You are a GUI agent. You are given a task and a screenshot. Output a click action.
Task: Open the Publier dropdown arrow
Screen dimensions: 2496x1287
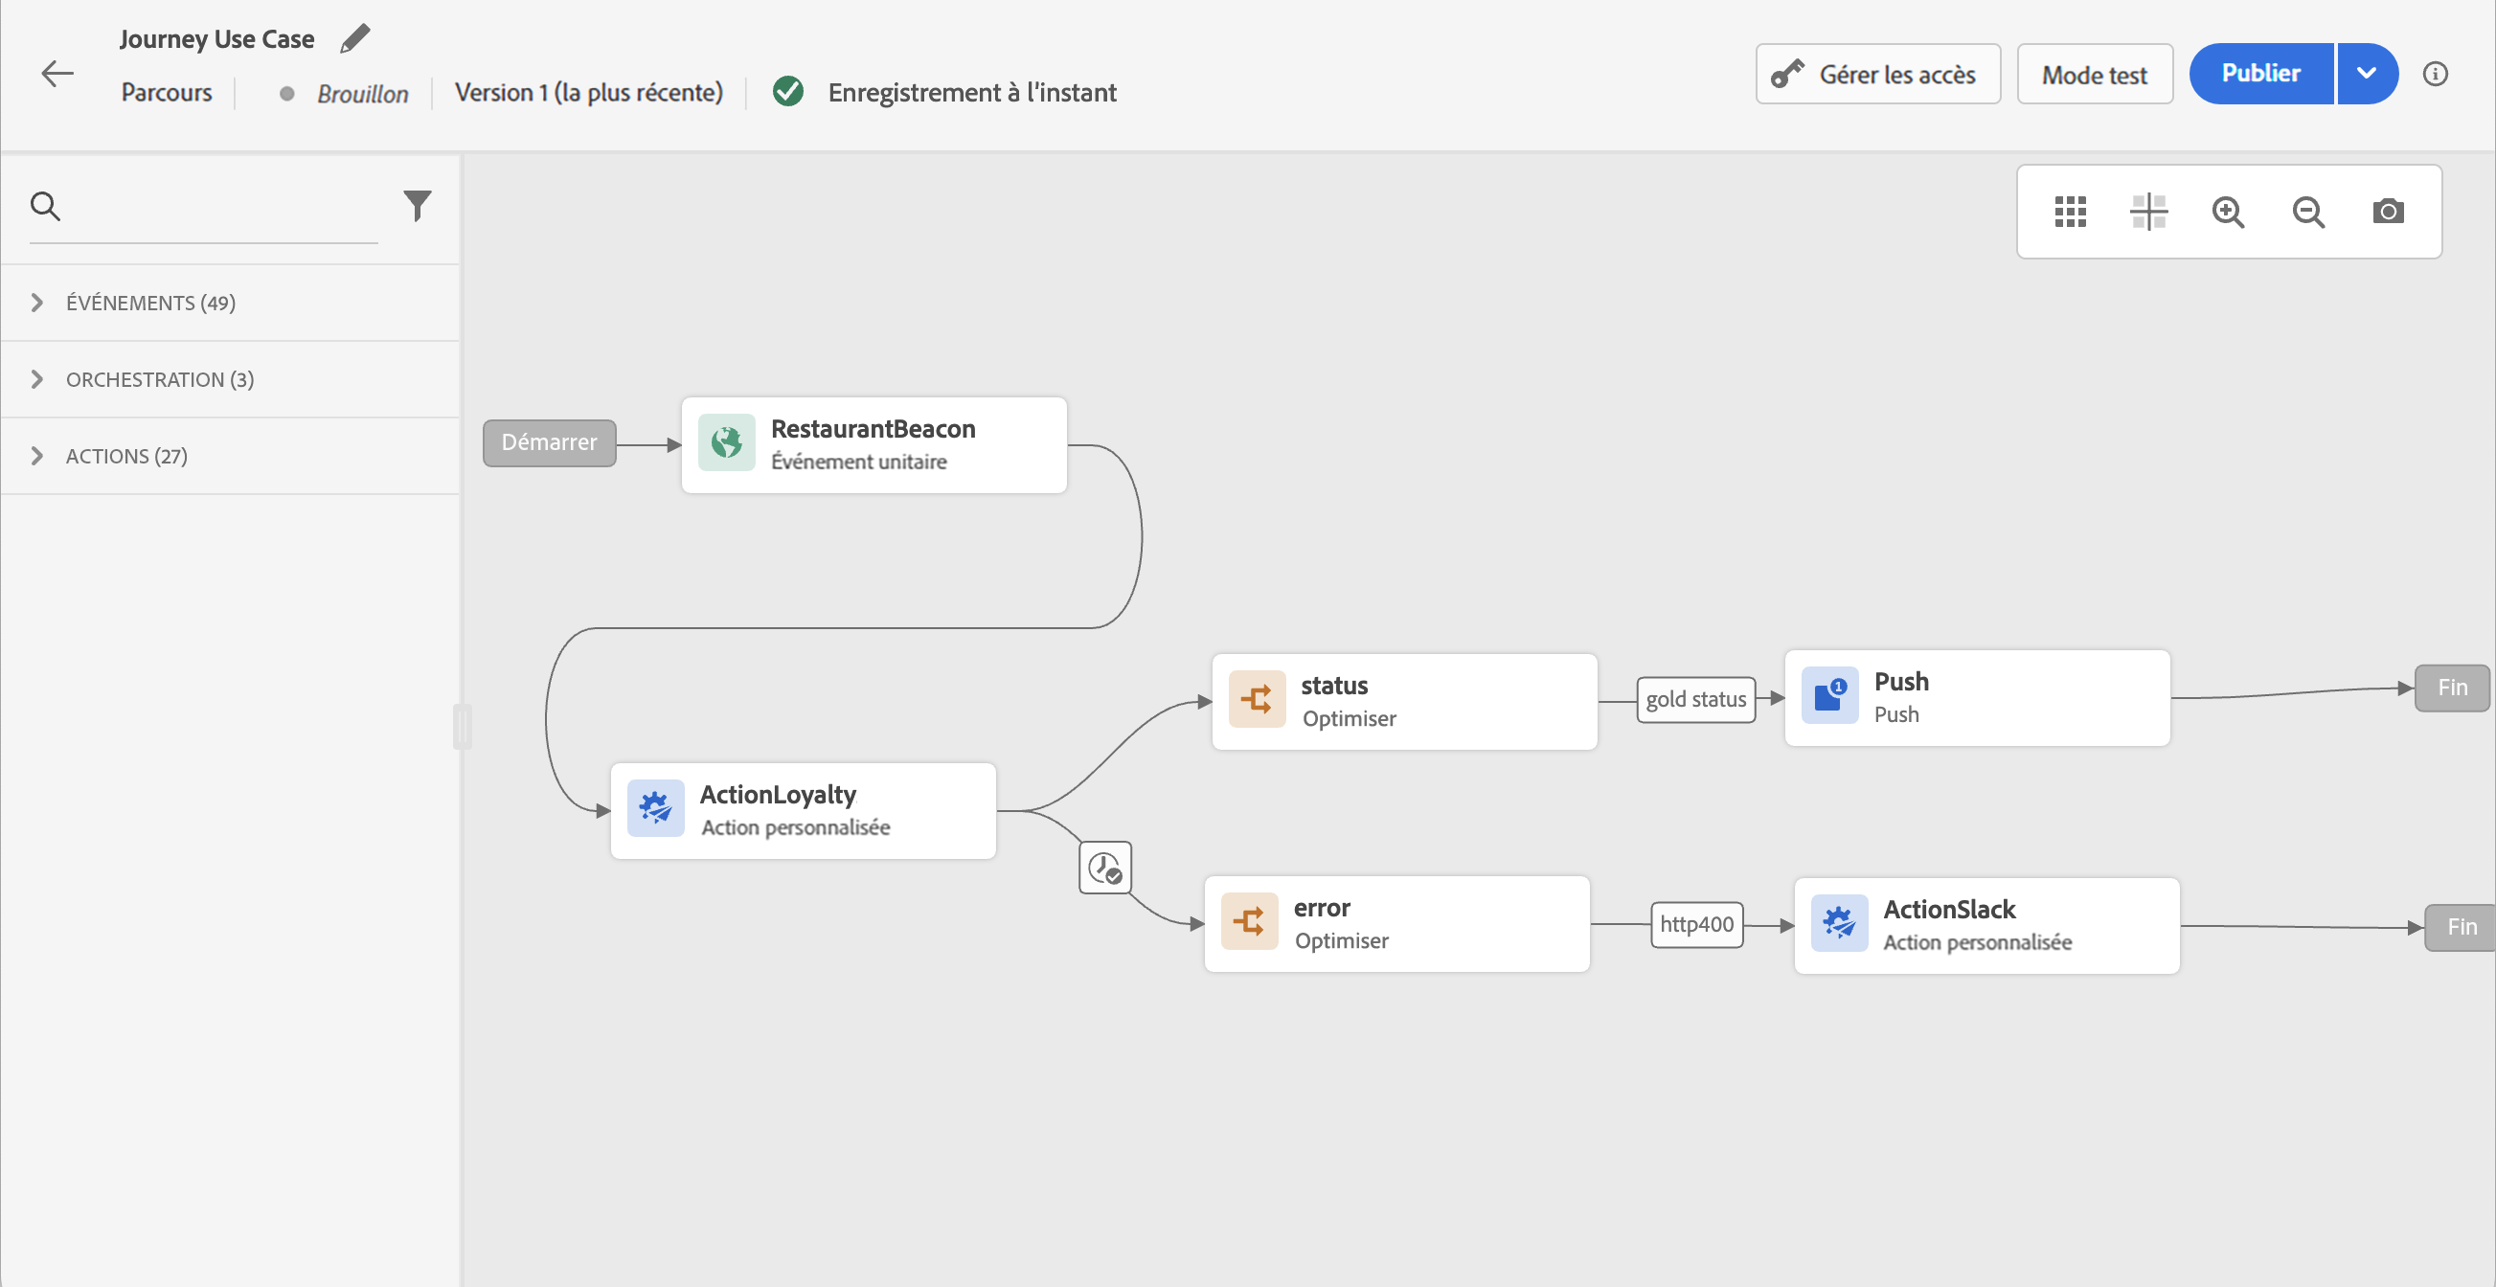(2366, 74)
